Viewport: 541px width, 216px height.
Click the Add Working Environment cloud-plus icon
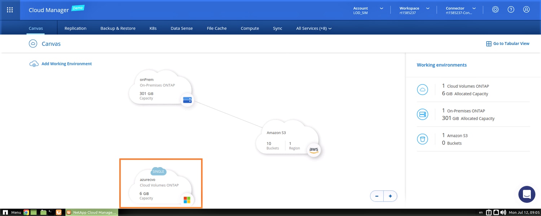point(34,64)
